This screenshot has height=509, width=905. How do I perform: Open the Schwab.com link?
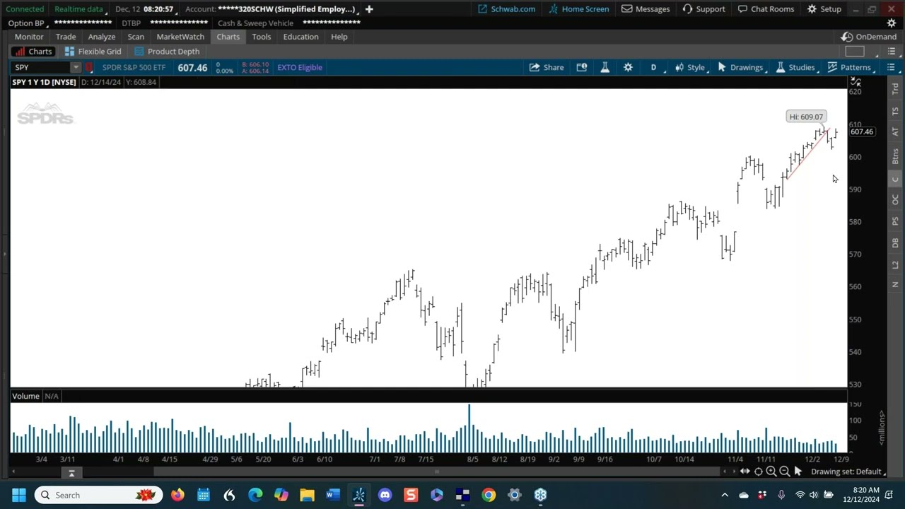tap(506, 9)
